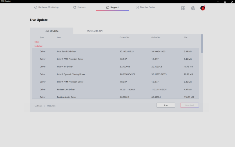
Task: Click online version 1.0.0.47
Action: pos(155,82)
